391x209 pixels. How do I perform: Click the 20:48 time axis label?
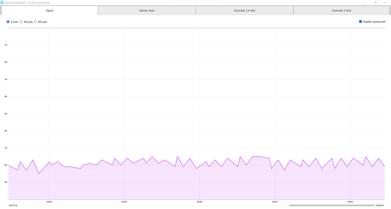click(350, 202)
